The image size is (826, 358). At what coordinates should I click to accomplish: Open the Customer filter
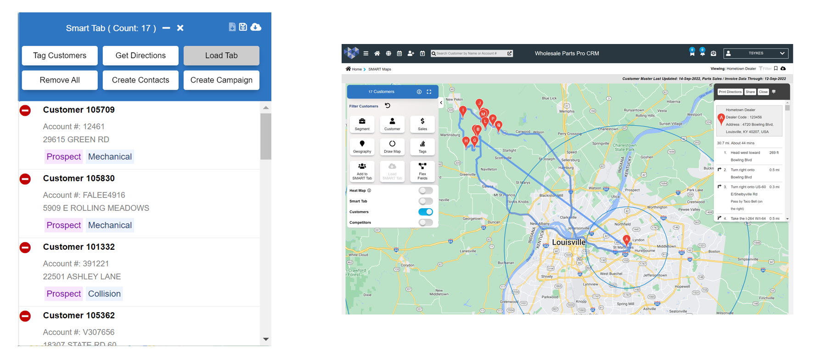pyautogui.click(x=392, y=124)
